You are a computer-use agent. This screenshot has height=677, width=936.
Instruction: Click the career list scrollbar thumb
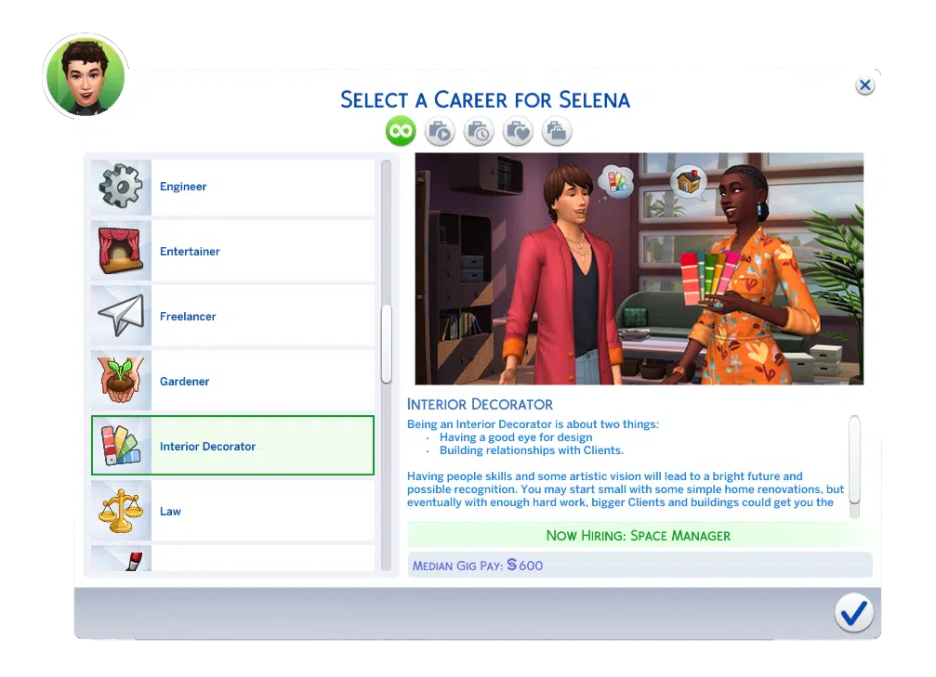click(x=387, y=344)
